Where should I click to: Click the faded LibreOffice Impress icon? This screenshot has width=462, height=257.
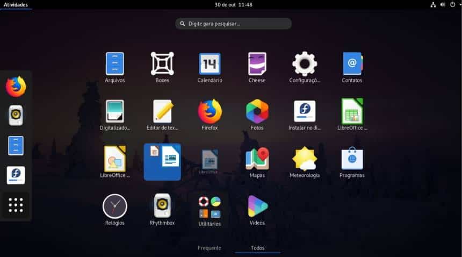210,161
